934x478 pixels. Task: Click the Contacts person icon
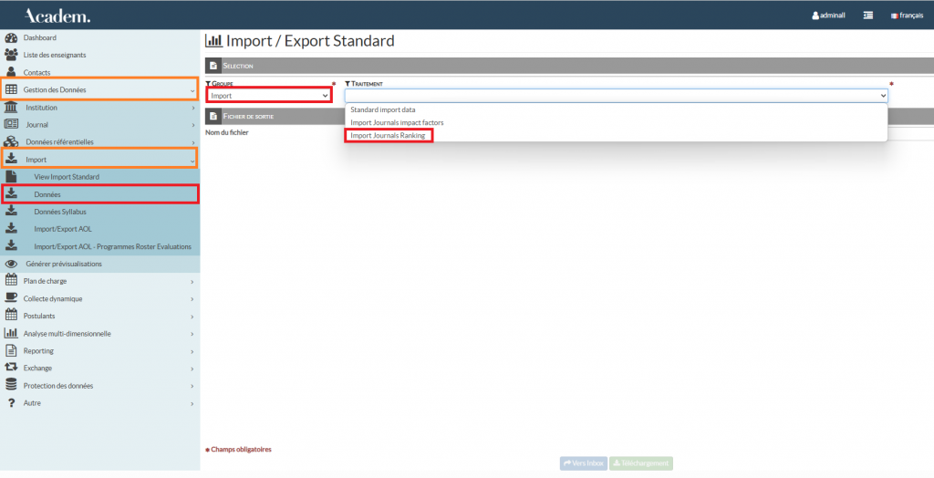[11, 72]
